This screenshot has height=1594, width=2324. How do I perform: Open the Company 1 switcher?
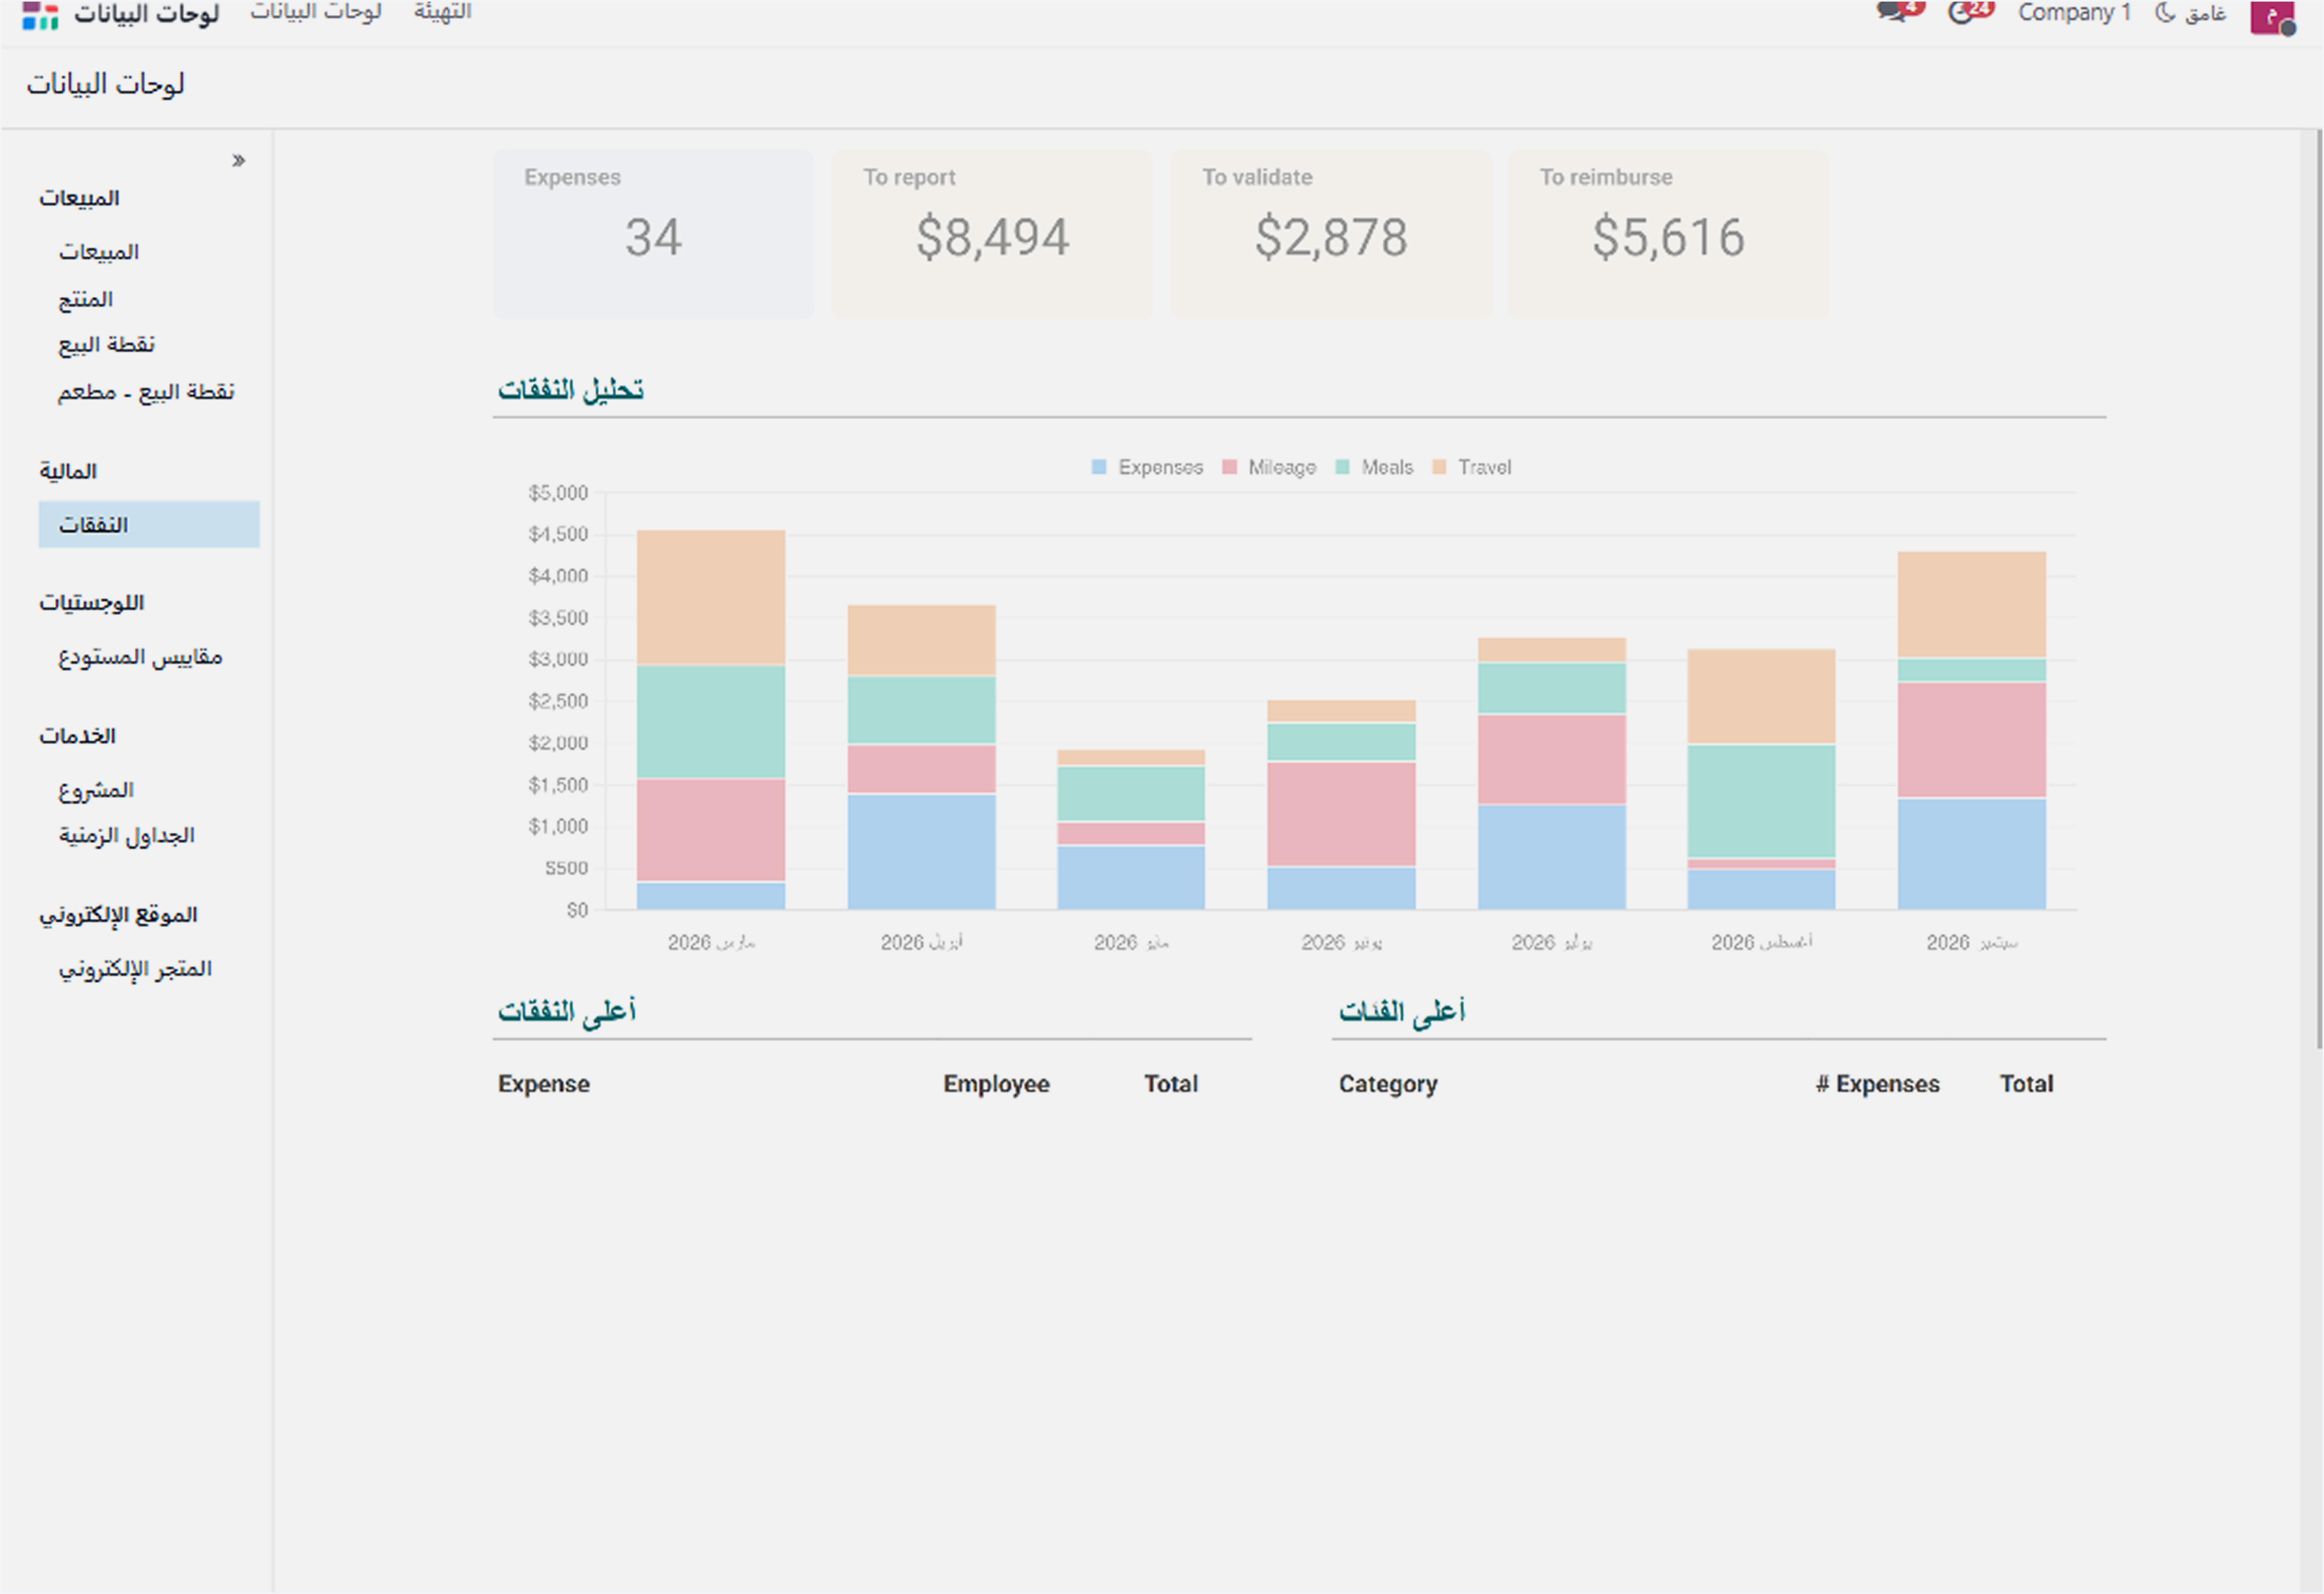point(2074,13)
